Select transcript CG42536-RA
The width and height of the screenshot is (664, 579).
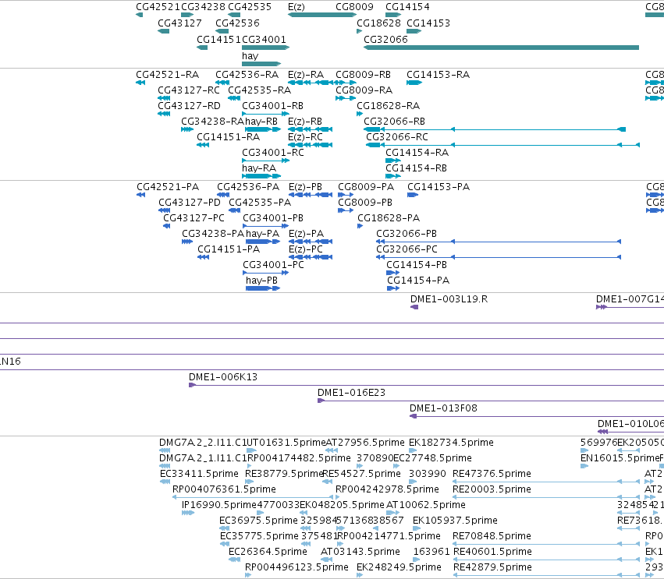(247, 75)
